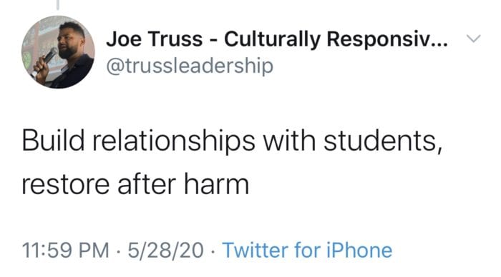
Task: Click the tweet text 'Build relationships with students,'
Action: (x=233, y=141)
